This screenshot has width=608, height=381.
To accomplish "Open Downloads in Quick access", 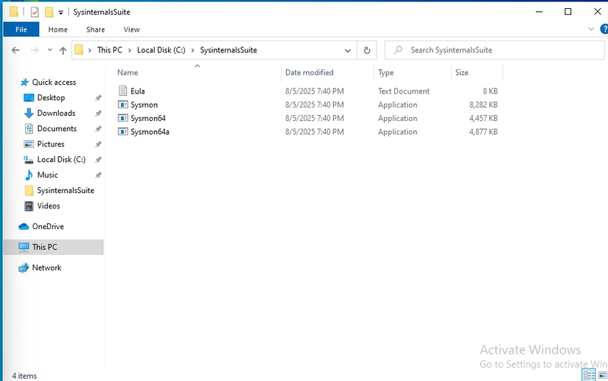I will pos(56,113).
